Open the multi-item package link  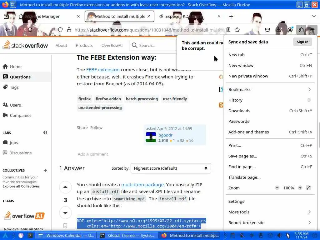point(142,184)
